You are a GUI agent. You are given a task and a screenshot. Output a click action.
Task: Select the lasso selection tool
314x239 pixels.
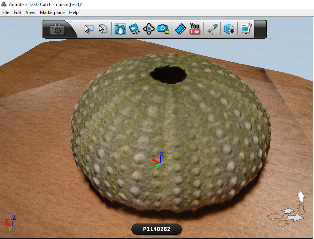coord(103,29)
